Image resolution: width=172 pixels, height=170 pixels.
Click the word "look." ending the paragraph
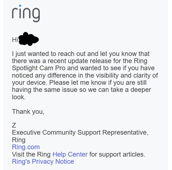[x=19, y=97]
